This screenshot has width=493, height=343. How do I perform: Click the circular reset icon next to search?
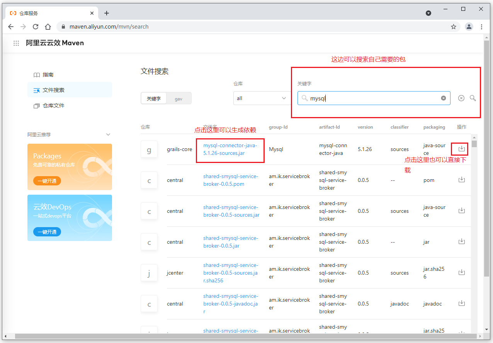click(461, 98)
